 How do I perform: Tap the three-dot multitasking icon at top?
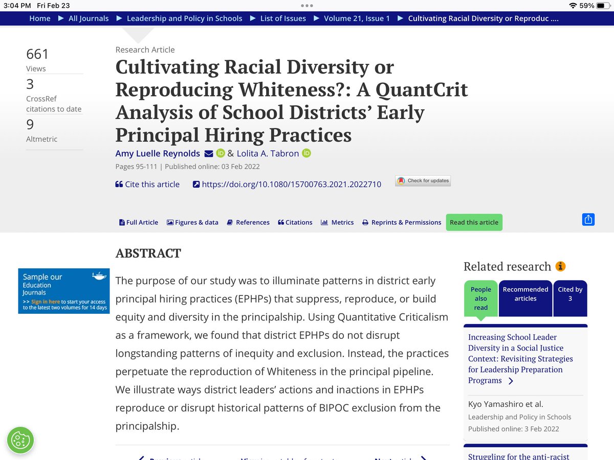(x=307, y=6)
